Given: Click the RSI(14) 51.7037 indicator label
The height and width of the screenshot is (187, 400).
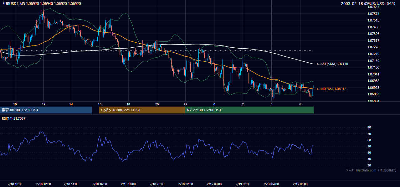Looking at the screenshot, I should (14, 118).
